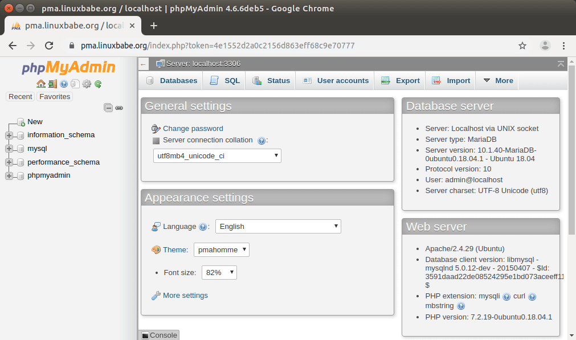Open the Theme dropdown showing pmahomme

point(221,250)
